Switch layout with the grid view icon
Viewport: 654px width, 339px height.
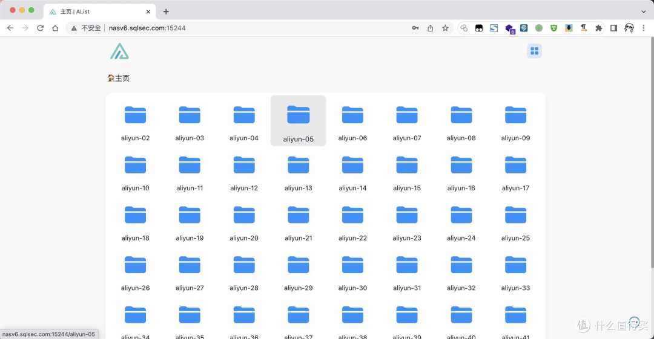[x=534, y=51]
